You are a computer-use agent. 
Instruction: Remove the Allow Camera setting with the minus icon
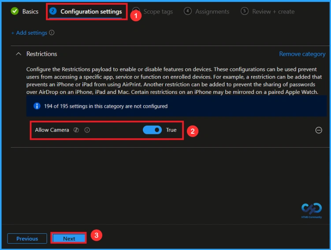(x=319, y=130)
